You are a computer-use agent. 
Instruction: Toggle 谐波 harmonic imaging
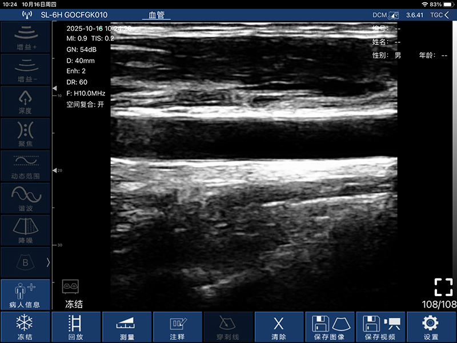pyautogui.click(x=25, y=197)
